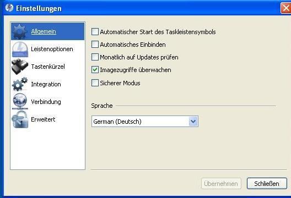The height and width of the screenshot is (198, 291).
Task: Switch to the Leistenoptionen section label
Action: 52,49
